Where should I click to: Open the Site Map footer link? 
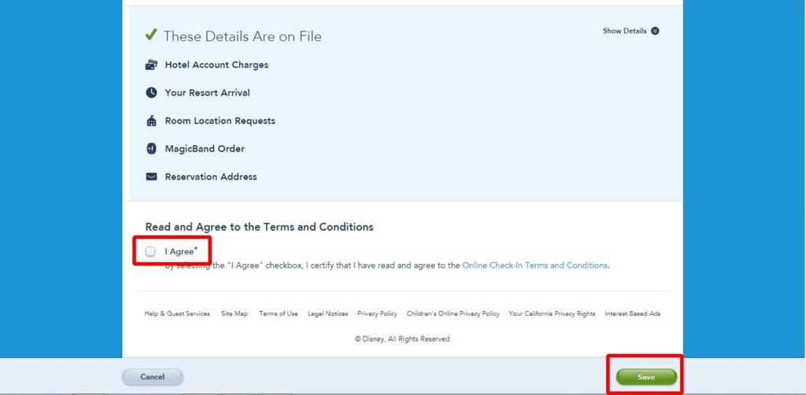(235, 313)
